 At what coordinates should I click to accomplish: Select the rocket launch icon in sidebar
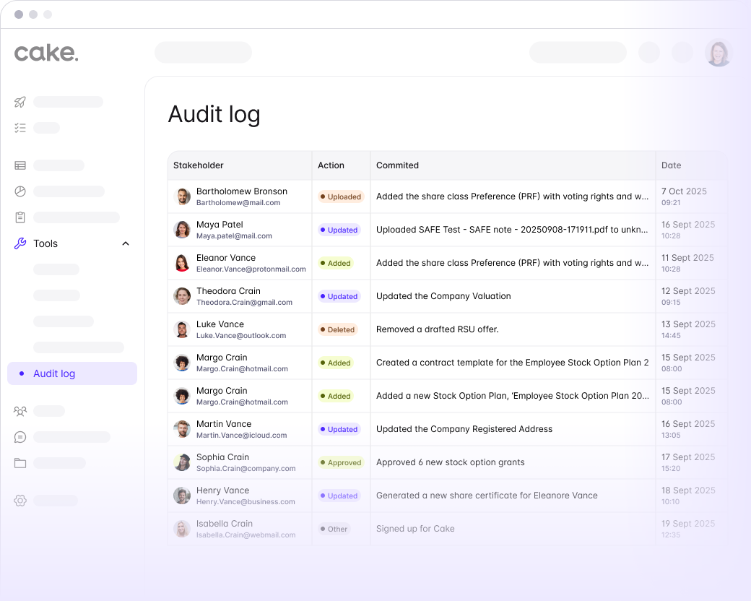(19, 102)
